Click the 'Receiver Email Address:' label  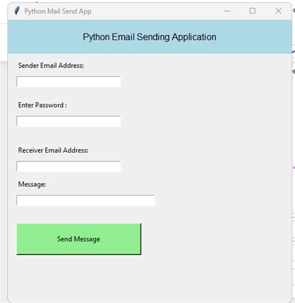pyautogui.click(x=54, y=150)
